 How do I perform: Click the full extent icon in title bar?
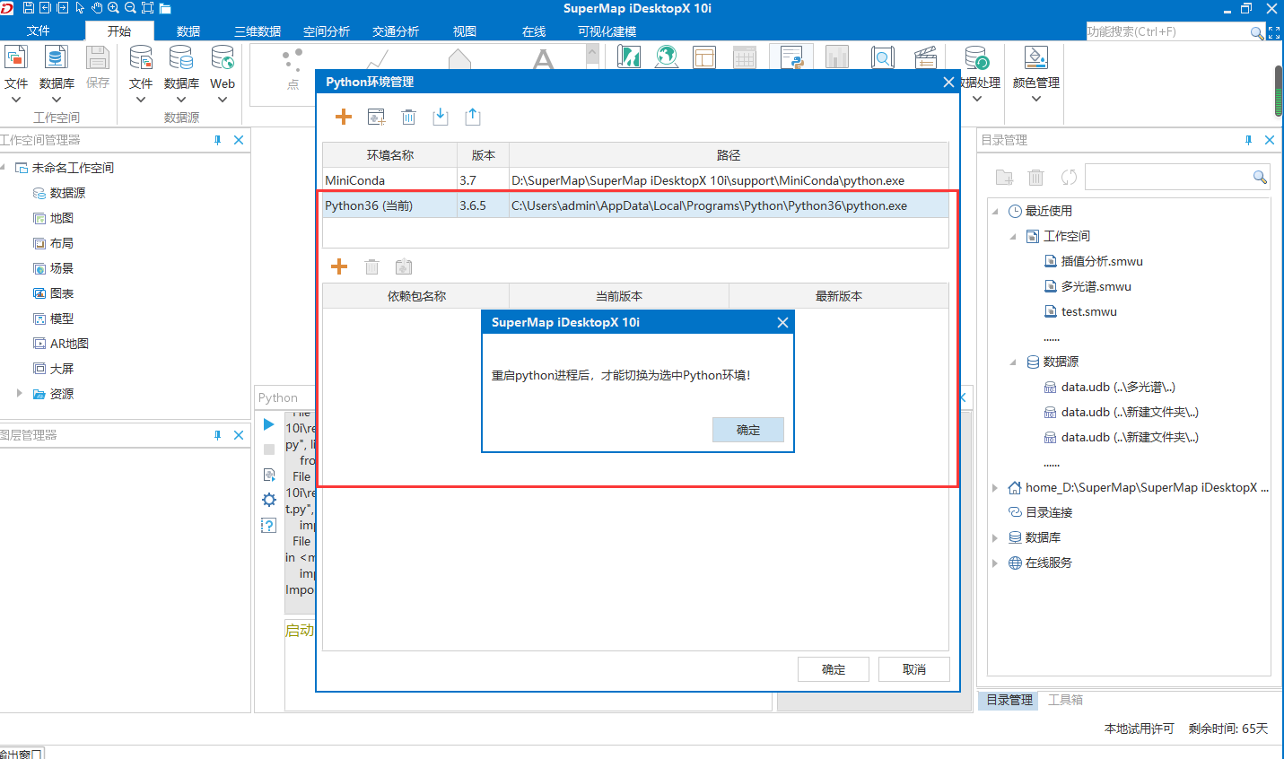[147, 8]
